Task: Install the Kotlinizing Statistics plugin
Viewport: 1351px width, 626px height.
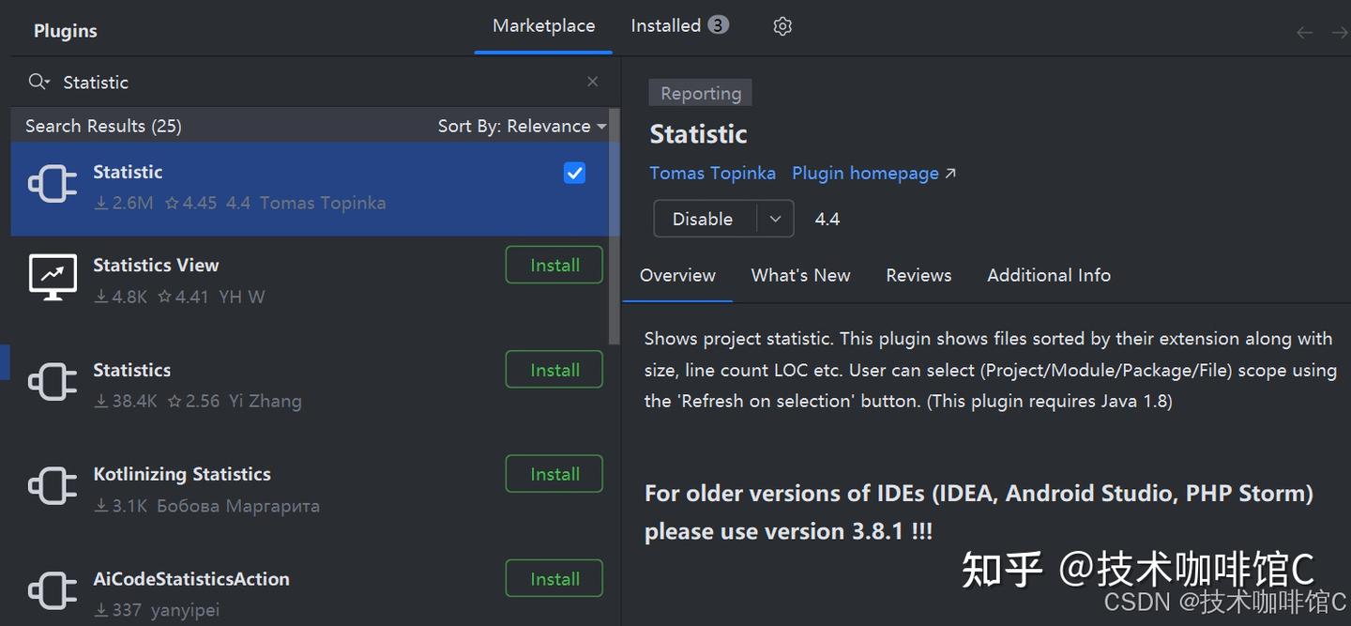Action: pos(554,474)
